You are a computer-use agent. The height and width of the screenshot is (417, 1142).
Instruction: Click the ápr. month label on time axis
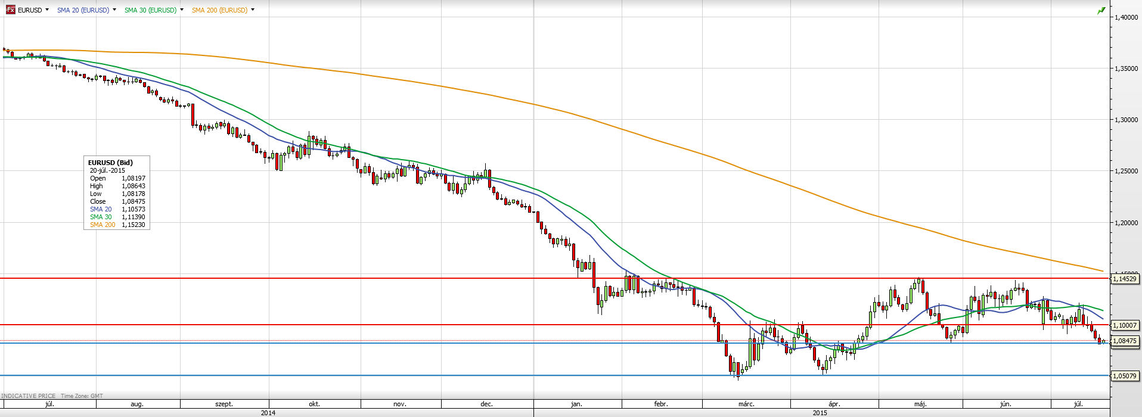click(x=834, y=404)
